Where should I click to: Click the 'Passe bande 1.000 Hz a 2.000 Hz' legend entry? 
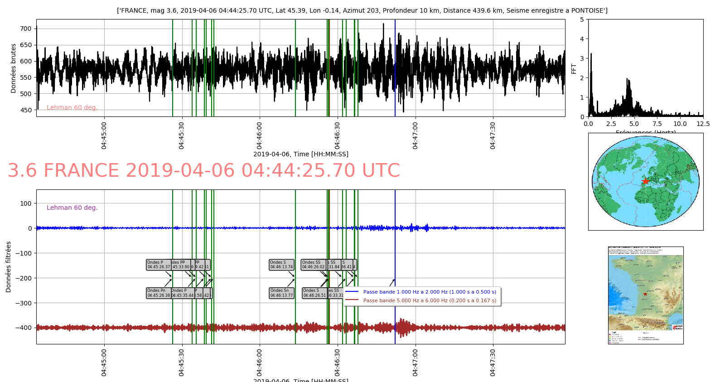coord(430,292)
